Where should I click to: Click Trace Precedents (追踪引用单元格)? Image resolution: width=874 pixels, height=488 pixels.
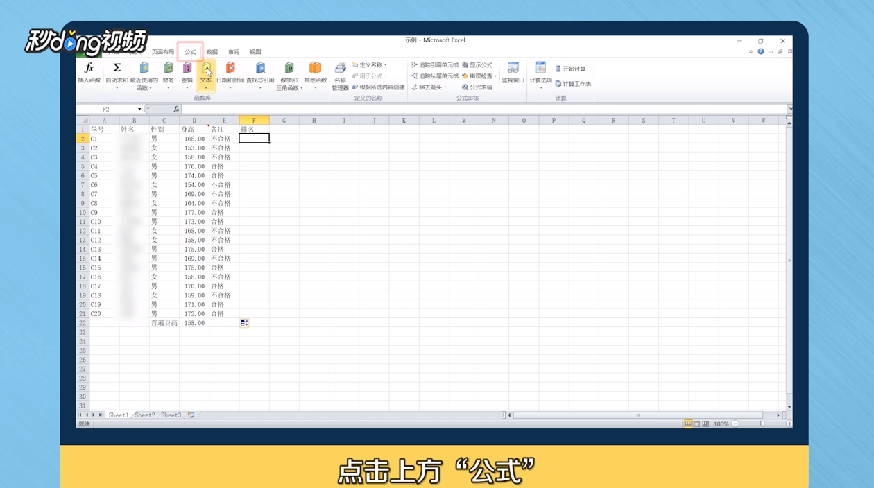pos(435,65)
